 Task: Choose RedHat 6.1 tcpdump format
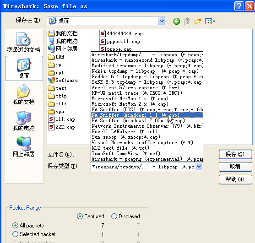click(147, 77)
